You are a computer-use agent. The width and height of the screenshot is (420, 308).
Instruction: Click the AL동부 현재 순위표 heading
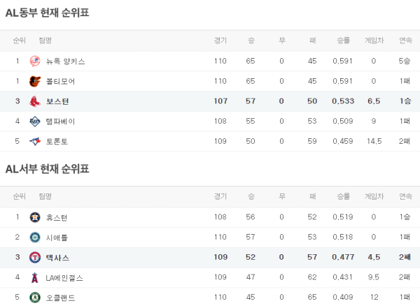coord(47,13)
